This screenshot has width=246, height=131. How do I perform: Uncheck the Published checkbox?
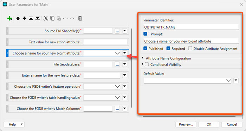[145, 49]
